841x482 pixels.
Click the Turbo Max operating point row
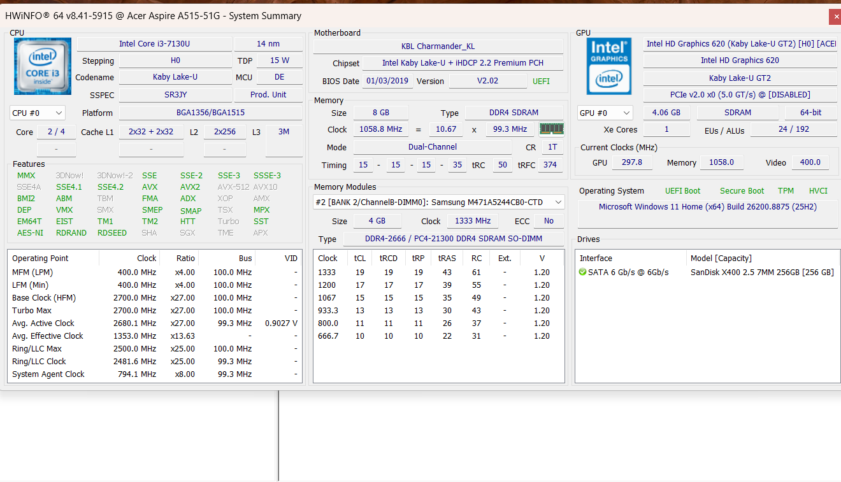click(155, 311)
